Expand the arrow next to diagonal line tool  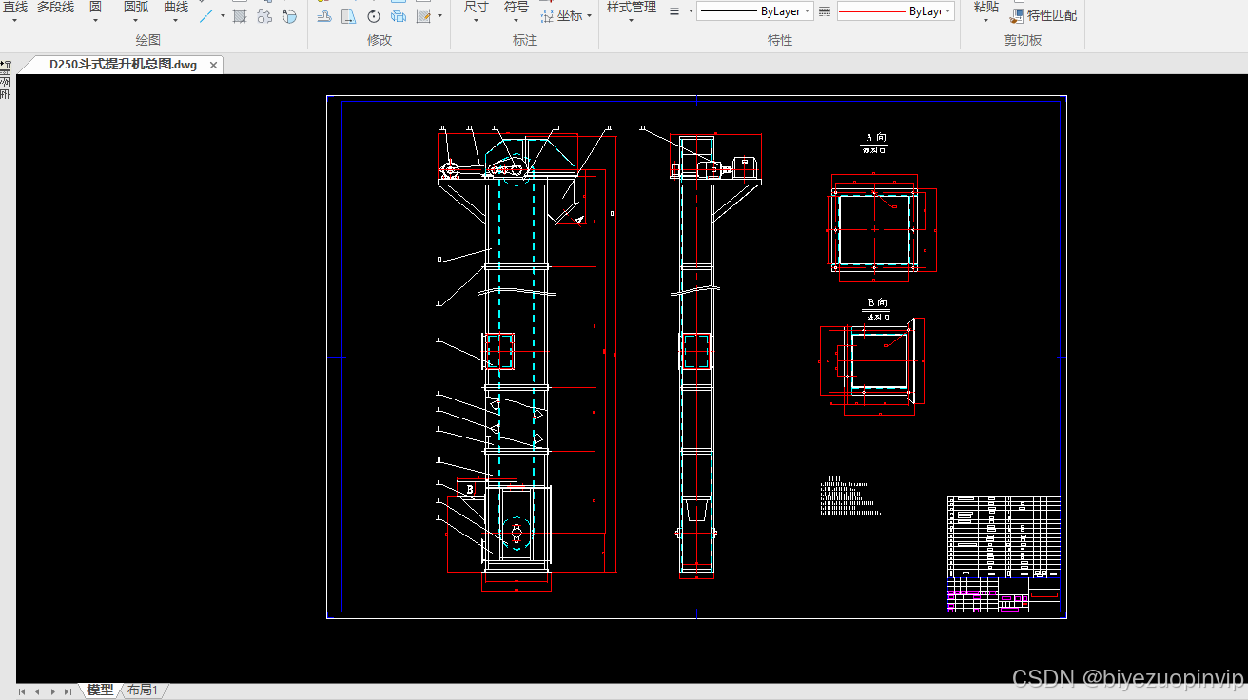pyautogui.click(x=223, y=16)
